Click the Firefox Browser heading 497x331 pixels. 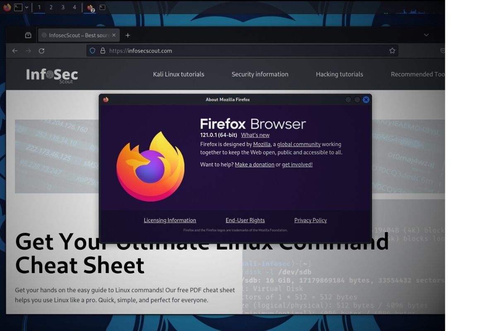253,124
